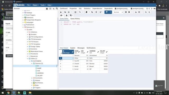Open the Tools menu
The height and width of the screenshot is (95, 169).
pyautogui.click(x=43, y=5)
